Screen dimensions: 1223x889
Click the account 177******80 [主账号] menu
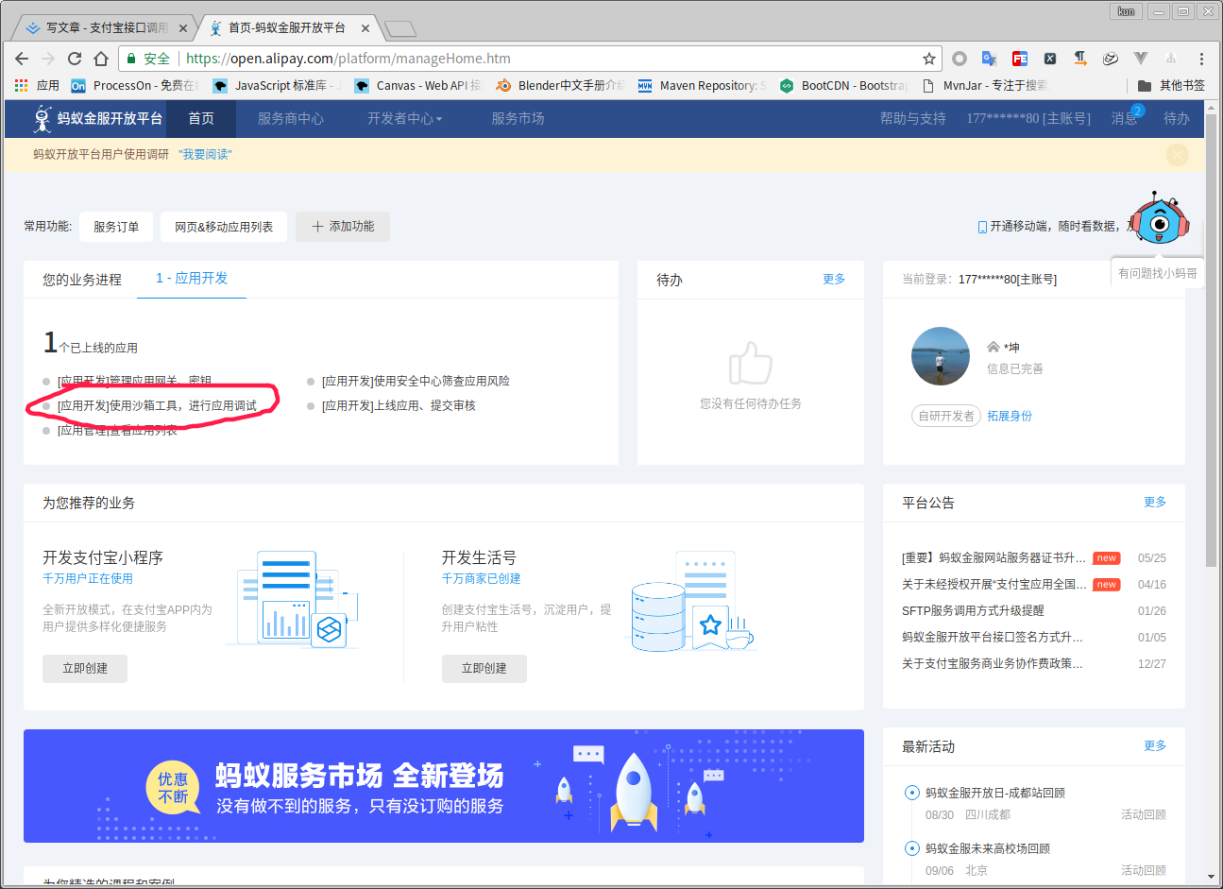(1028, 118)
